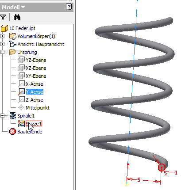This screenshot has height=190, width=185.
Task: Collapse the Ursprung folder
Action: click(x=2, y=52)
